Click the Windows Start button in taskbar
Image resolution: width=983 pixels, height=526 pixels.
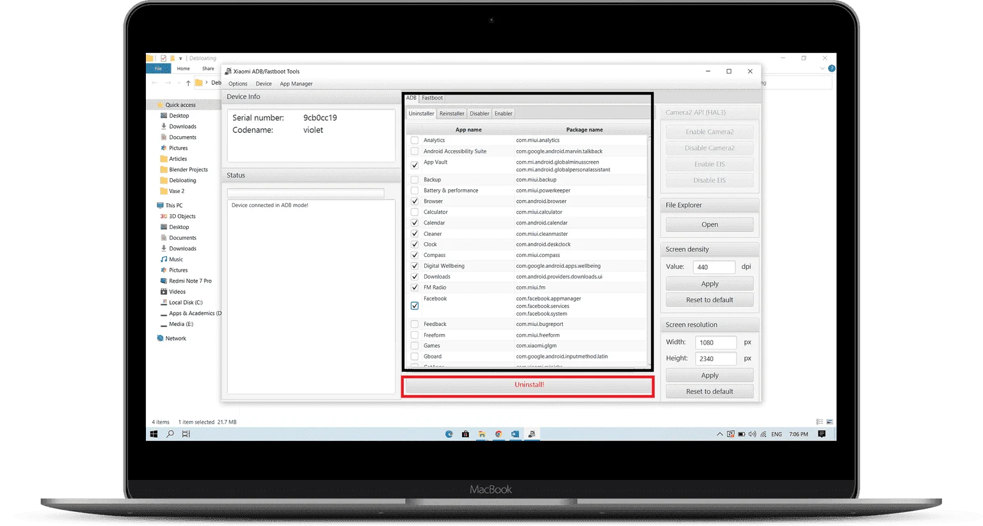tap(154, 434)
